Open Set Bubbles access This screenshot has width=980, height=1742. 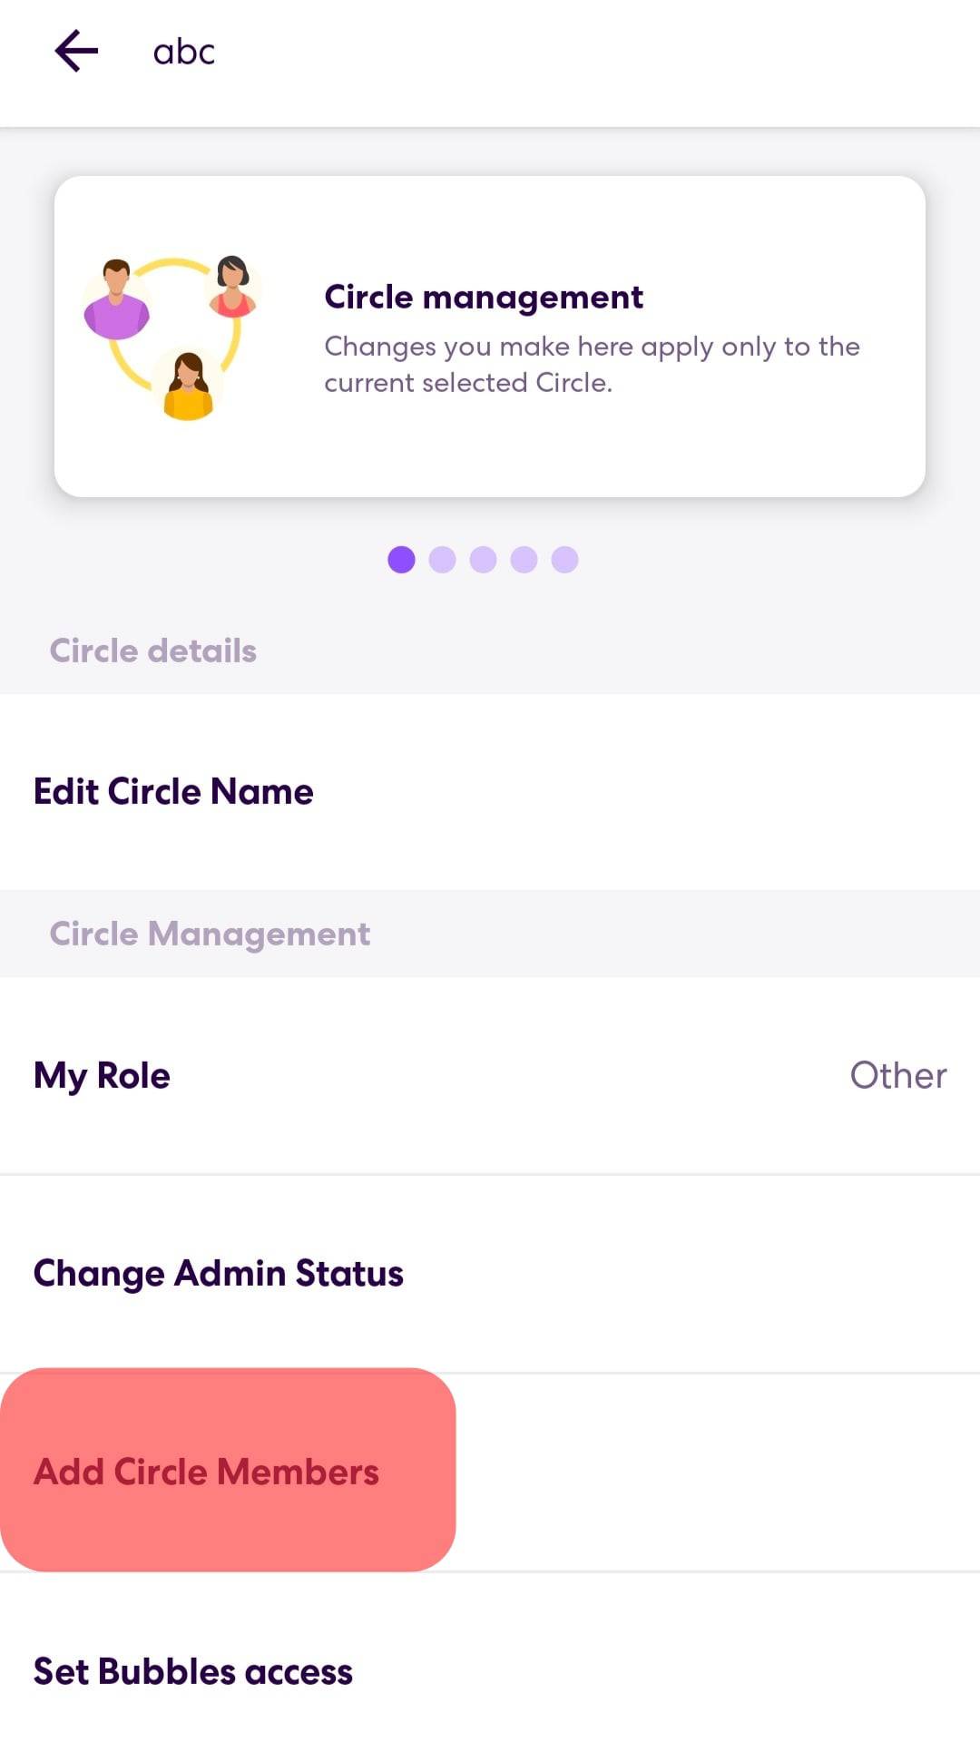(193, 1671)
